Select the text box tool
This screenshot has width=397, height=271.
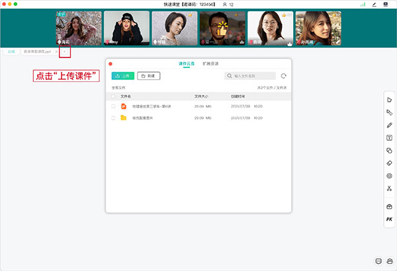pyautogui.click(x=390, y=138)
